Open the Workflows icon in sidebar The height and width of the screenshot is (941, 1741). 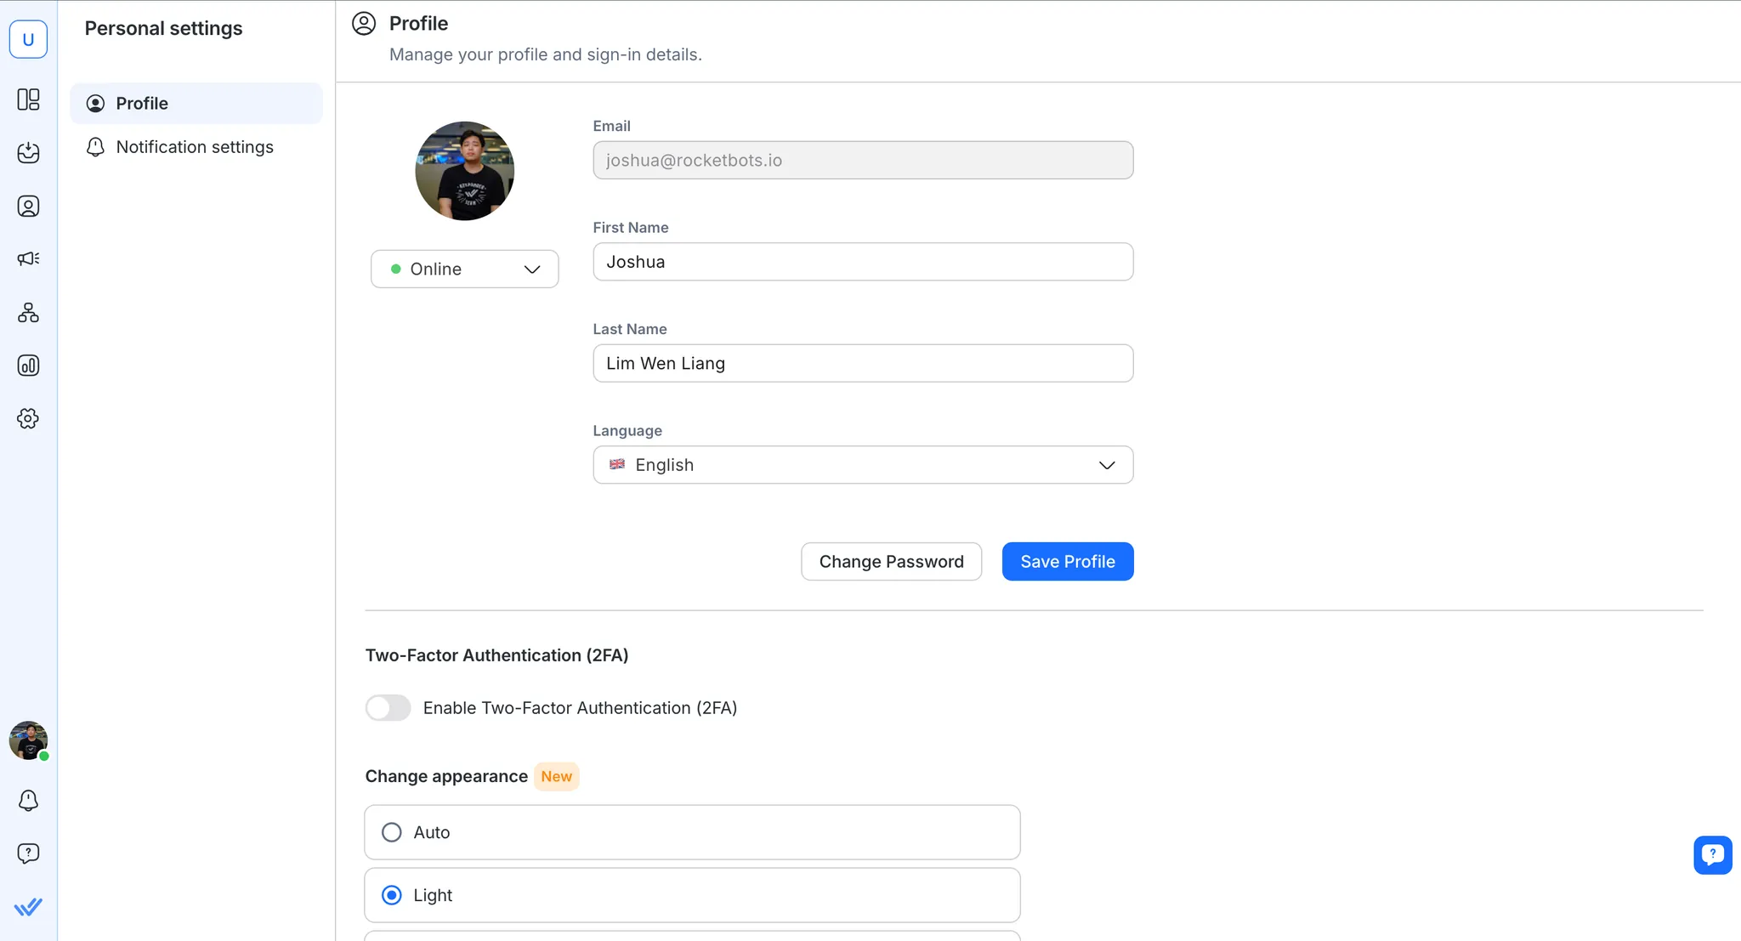[x=28, y=313]
